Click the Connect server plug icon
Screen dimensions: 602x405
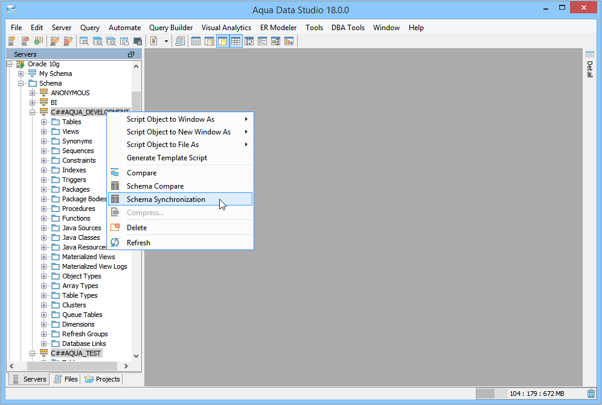[x=54, y=41]
